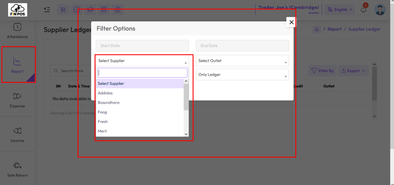Sort by the SN column header
The image size is (394, 185).
58,86
